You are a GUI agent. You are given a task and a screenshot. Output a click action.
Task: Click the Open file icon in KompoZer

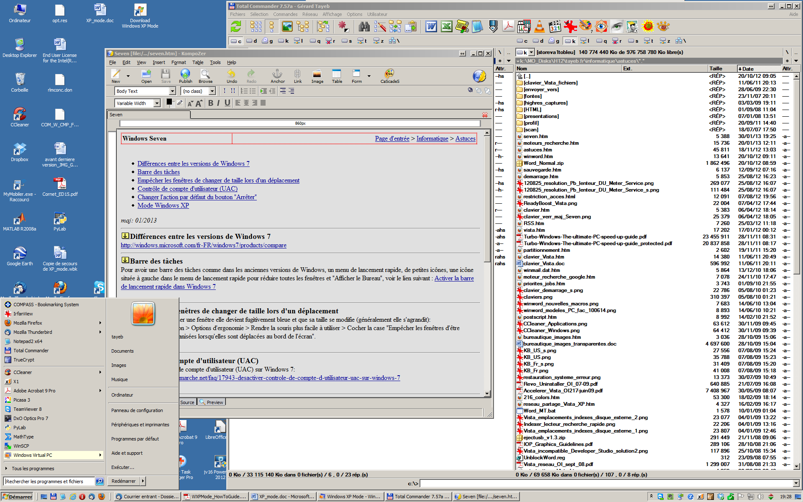[146, 76]
